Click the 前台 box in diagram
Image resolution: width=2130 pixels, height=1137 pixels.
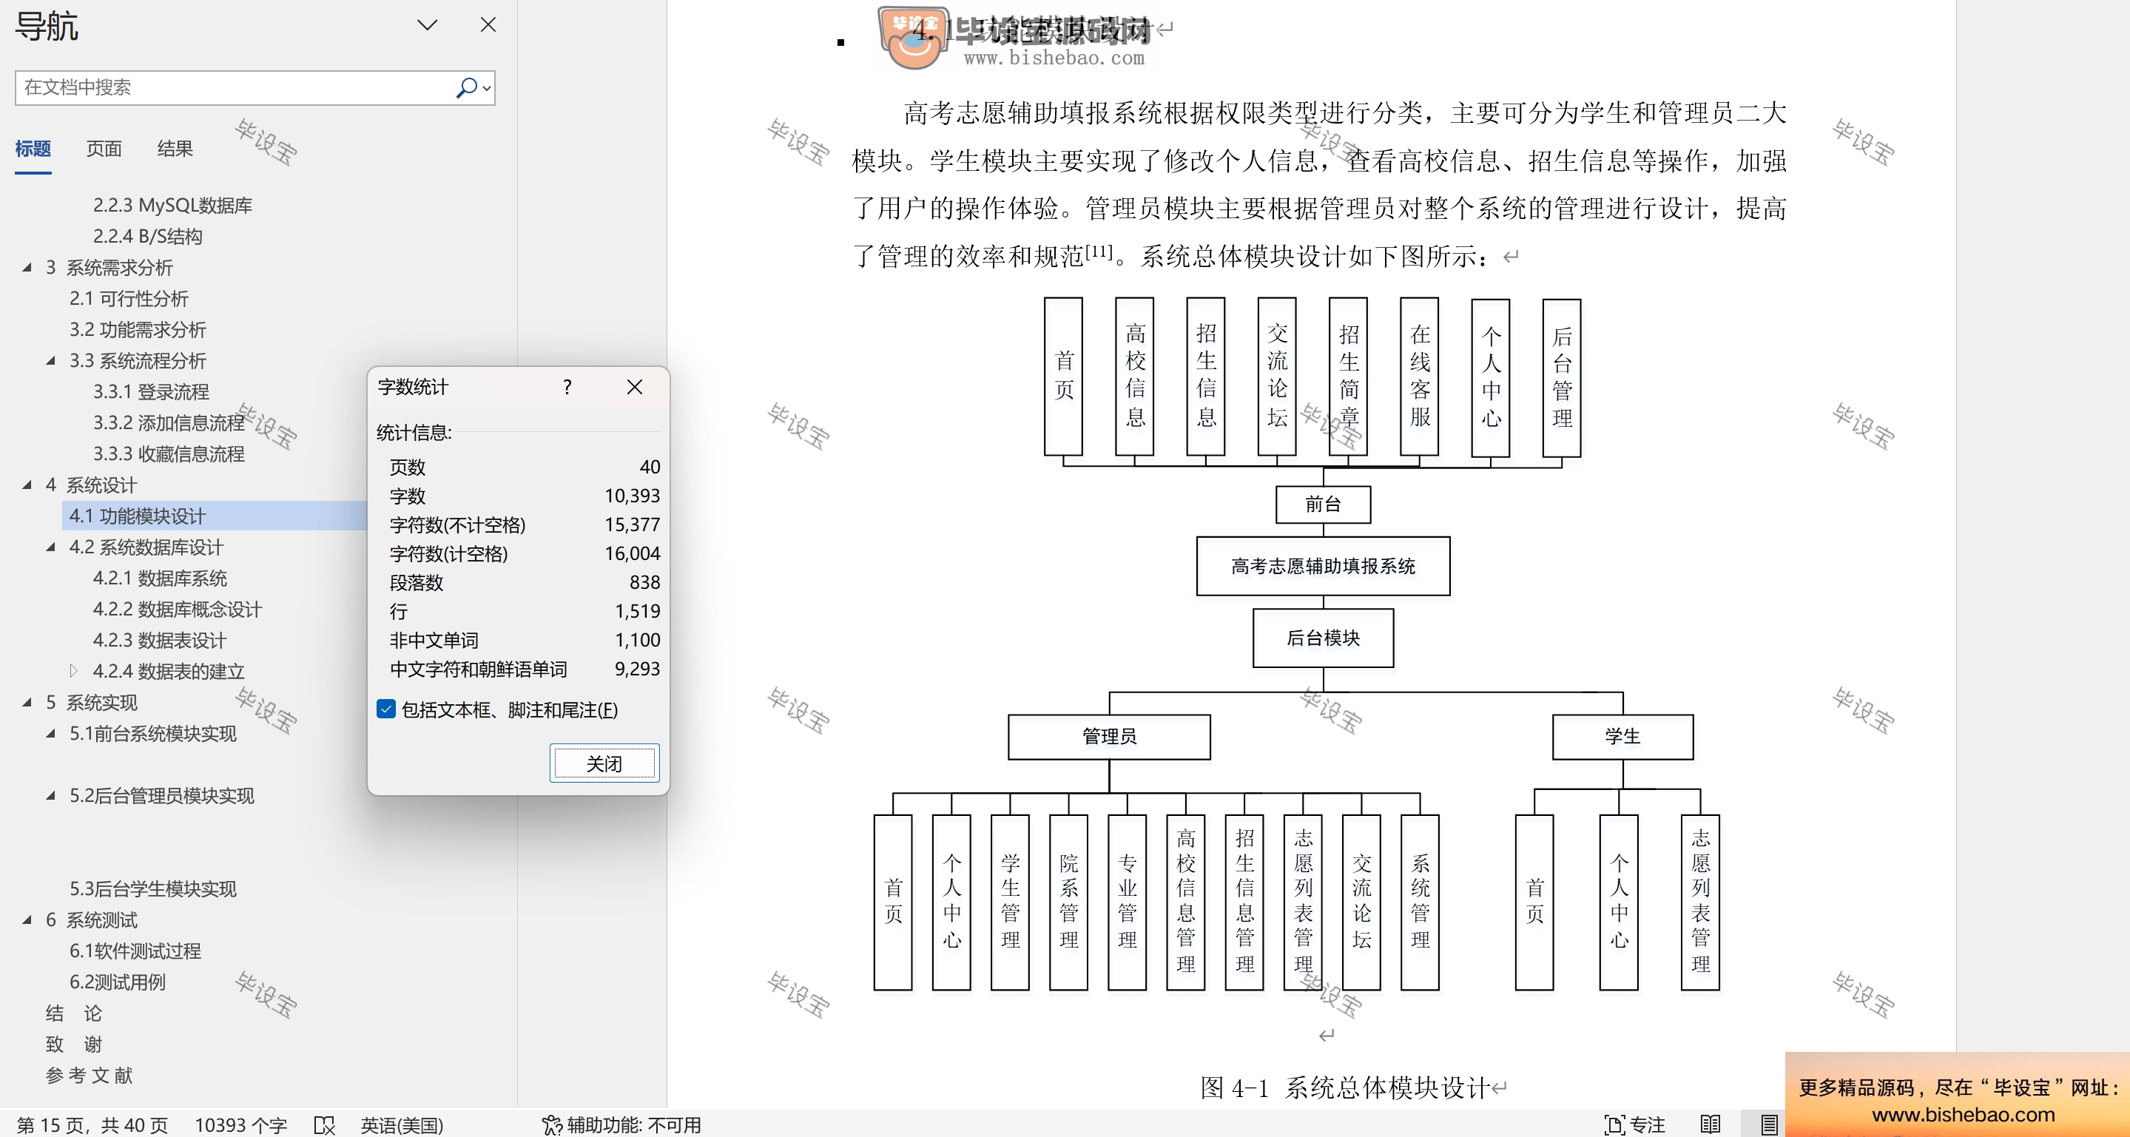[1323, 505]
